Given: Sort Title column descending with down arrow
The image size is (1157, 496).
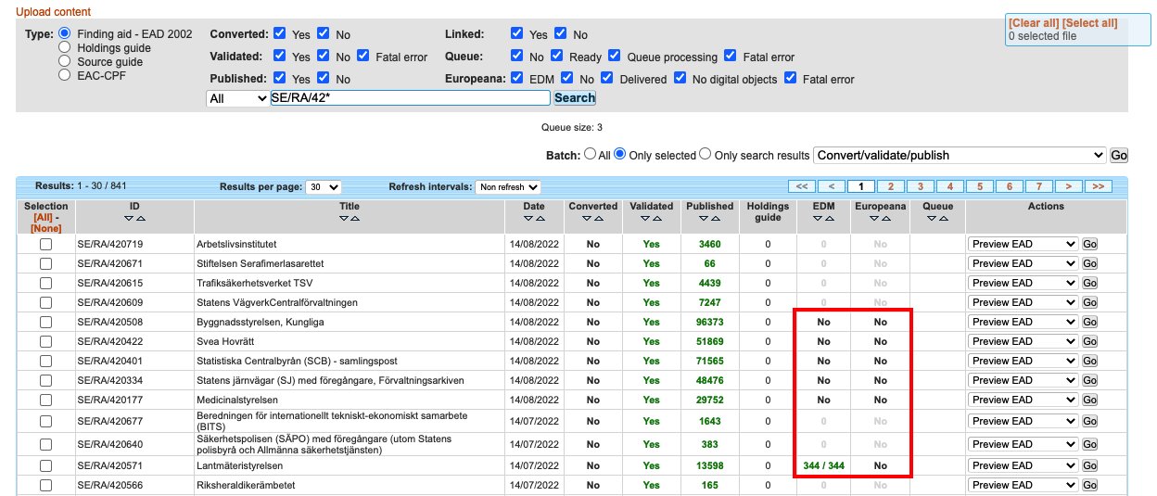Looking at the screenshot, I should [344, 219].
